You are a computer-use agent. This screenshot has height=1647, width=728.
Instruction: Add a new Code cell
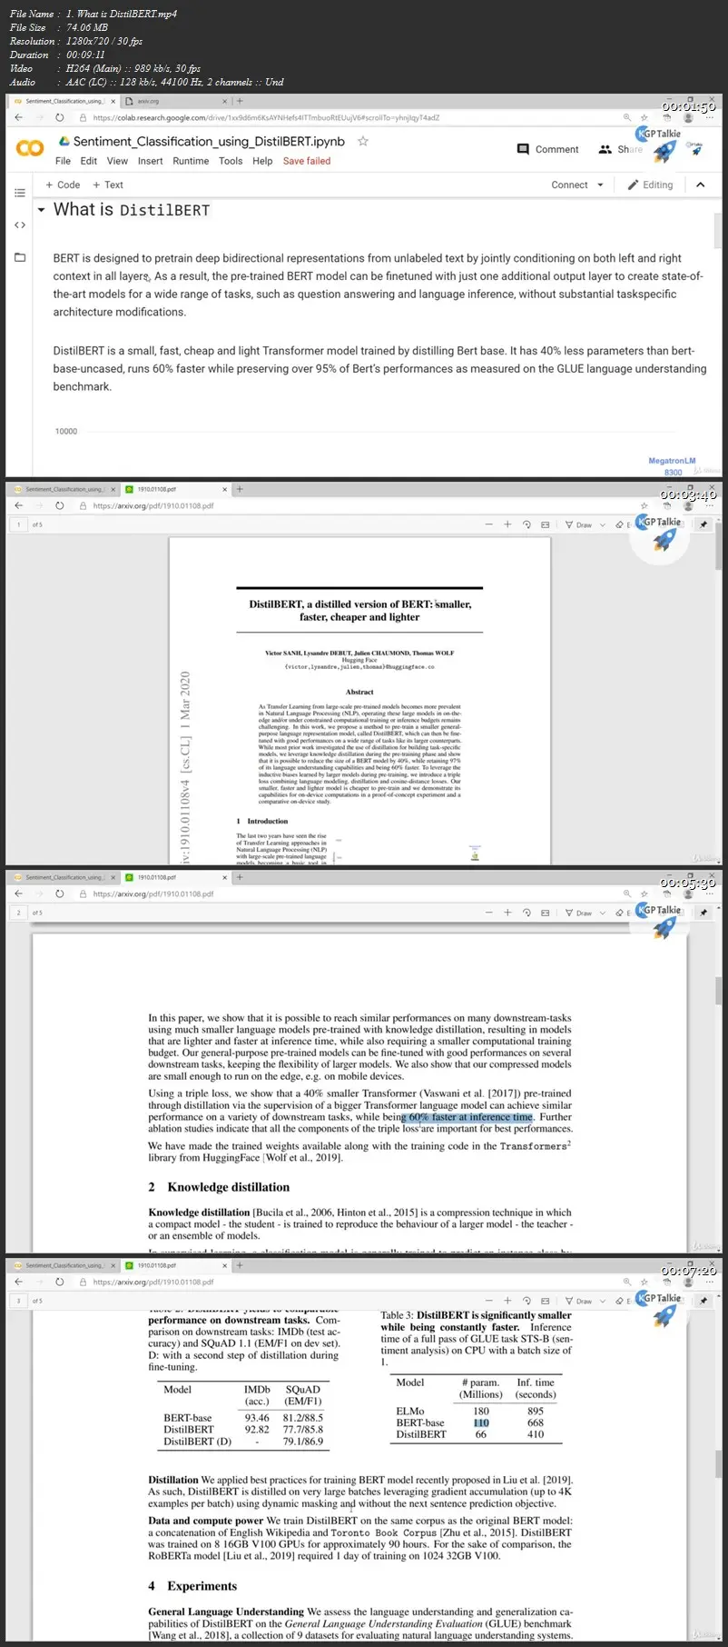pyautogui.click(x=63, y=185)
